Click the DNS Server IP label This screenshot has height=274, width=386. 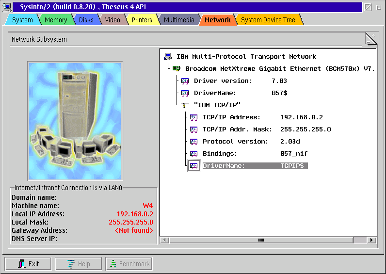(x=34, y=239)
